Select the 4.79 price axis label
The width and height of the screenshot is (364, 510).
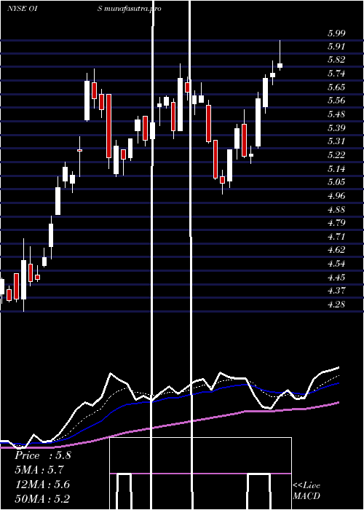tap(336, 223)
